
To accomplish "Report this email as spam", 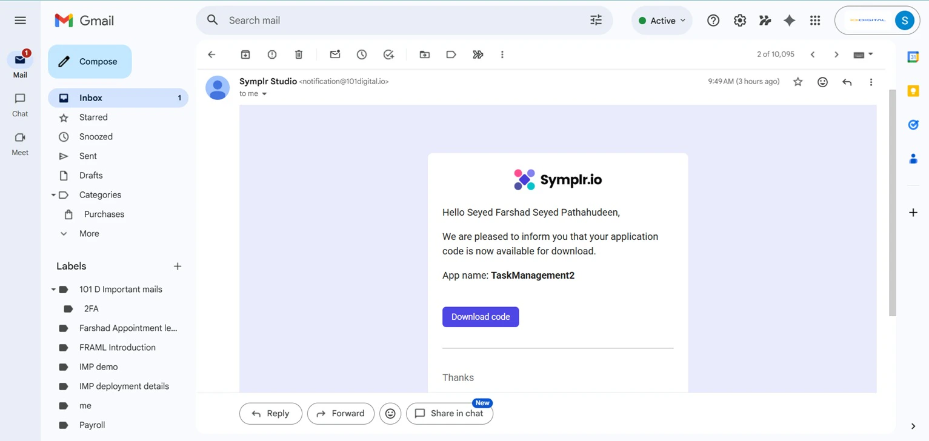I will 272,55.
